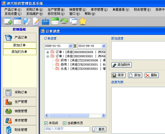165x134 pixels.
Task: Open the 生产管理(M) menu
Action: pyautogui.click(x=56, y=10)
